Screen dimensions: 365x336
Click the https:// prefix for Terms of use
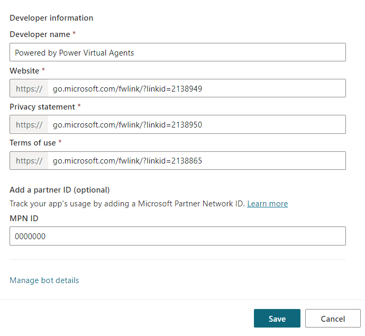point(29,161)
